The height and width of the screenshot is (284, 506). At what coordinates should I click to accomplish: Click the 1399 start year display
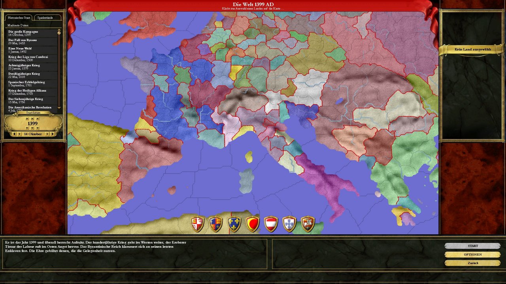[x=32, y=123]
